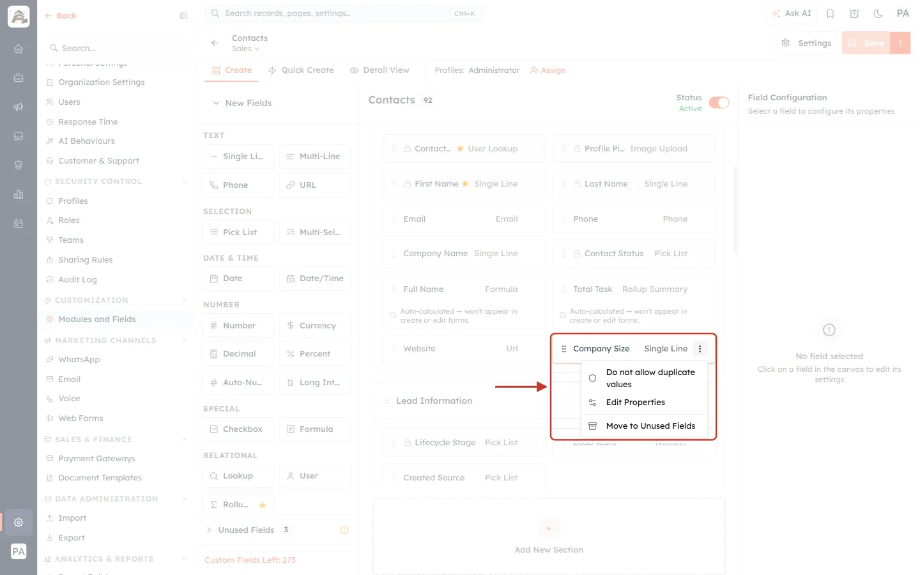This screenshot has height=575, width=920.
Task: Open Modules and Fields in the sidebar
Action: [x=115, y=319]
